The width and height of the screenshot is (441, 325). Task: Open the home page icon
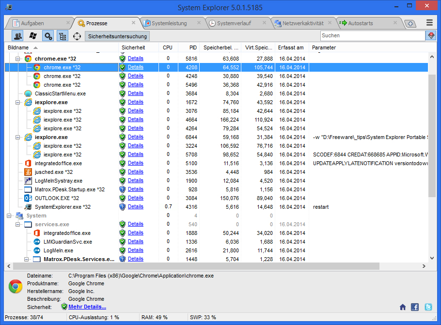coord(403,307)
